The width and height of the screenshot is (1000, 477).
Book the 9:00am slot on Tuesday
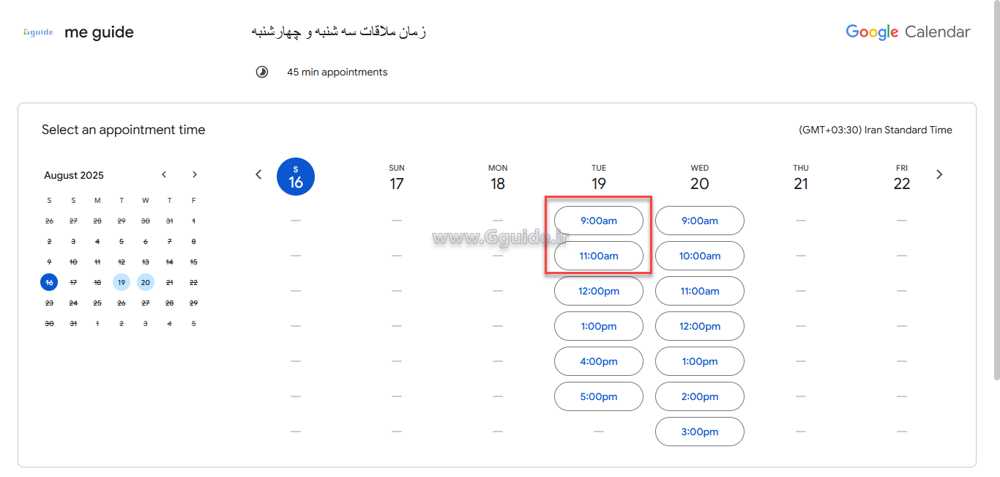coord(598,221)
